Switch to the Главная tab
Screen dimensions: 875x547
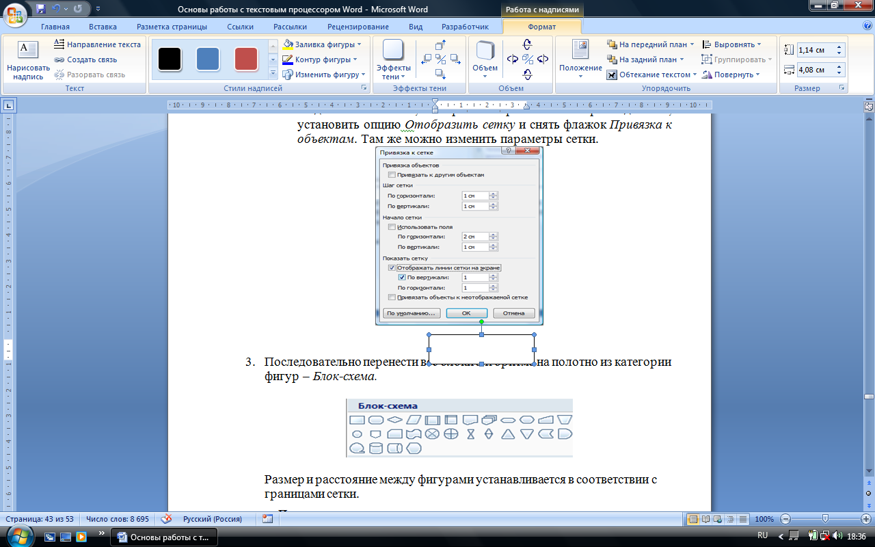pos(55,27)
